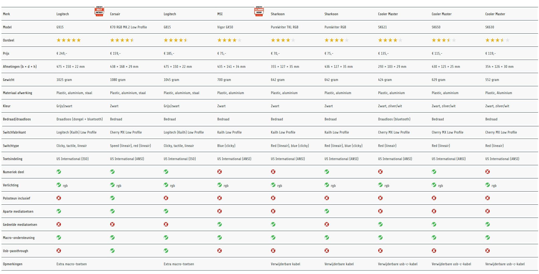Click the SK621 Macro-ondersteuning green check
Screen dimensions: 539x274
point(380,237)
